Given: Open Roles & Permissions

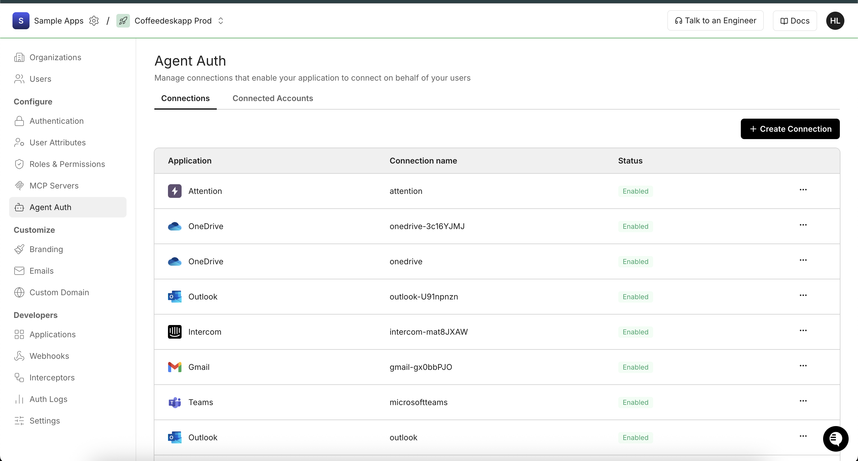Looking at the screenshot, I should pos(67,164).
